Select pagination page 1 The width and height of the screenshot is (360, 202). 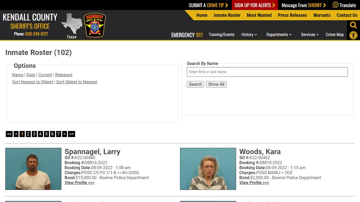click(x=22, y=134)
